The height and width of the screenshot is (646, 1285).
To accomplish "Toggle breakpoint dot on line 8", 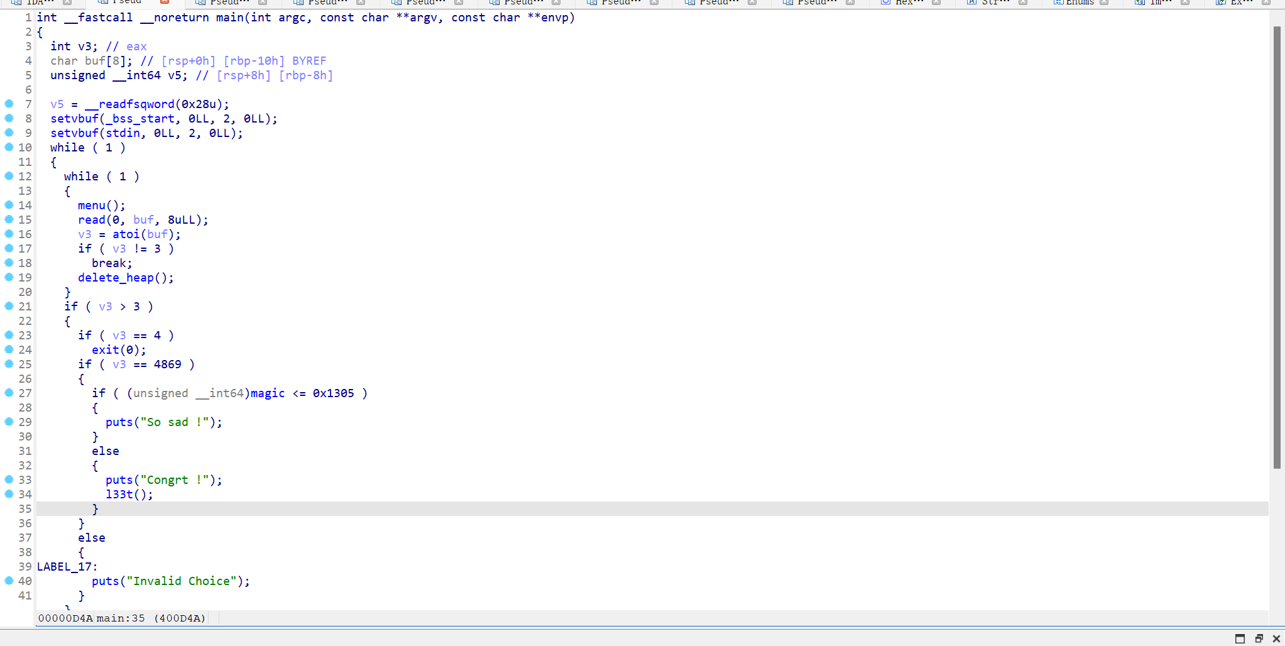I will (x=9, y=118).
